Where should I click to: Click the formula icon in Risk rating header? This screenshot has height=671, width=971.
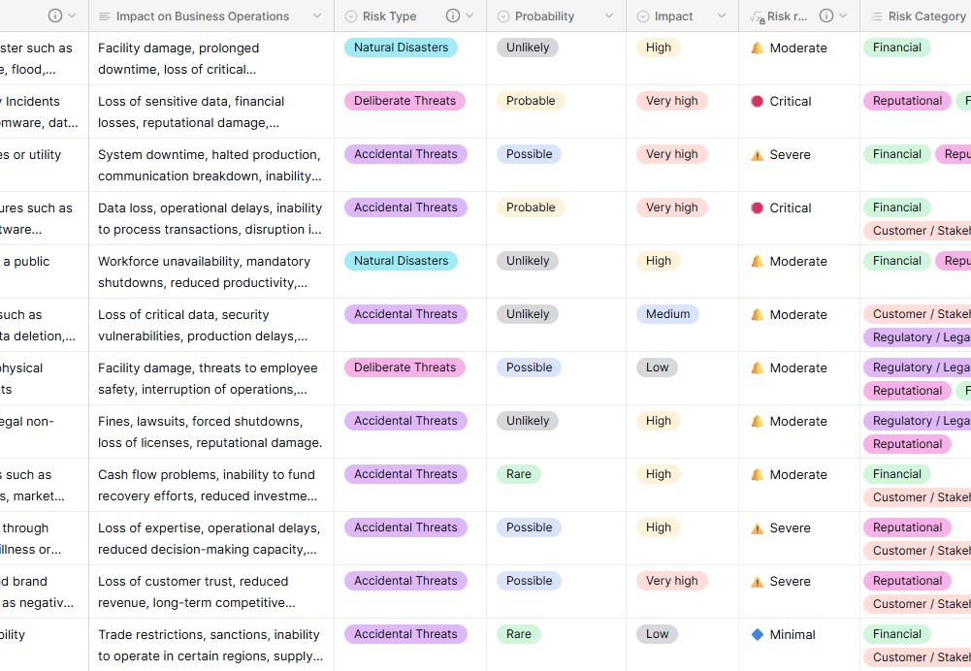pos(756,16)
